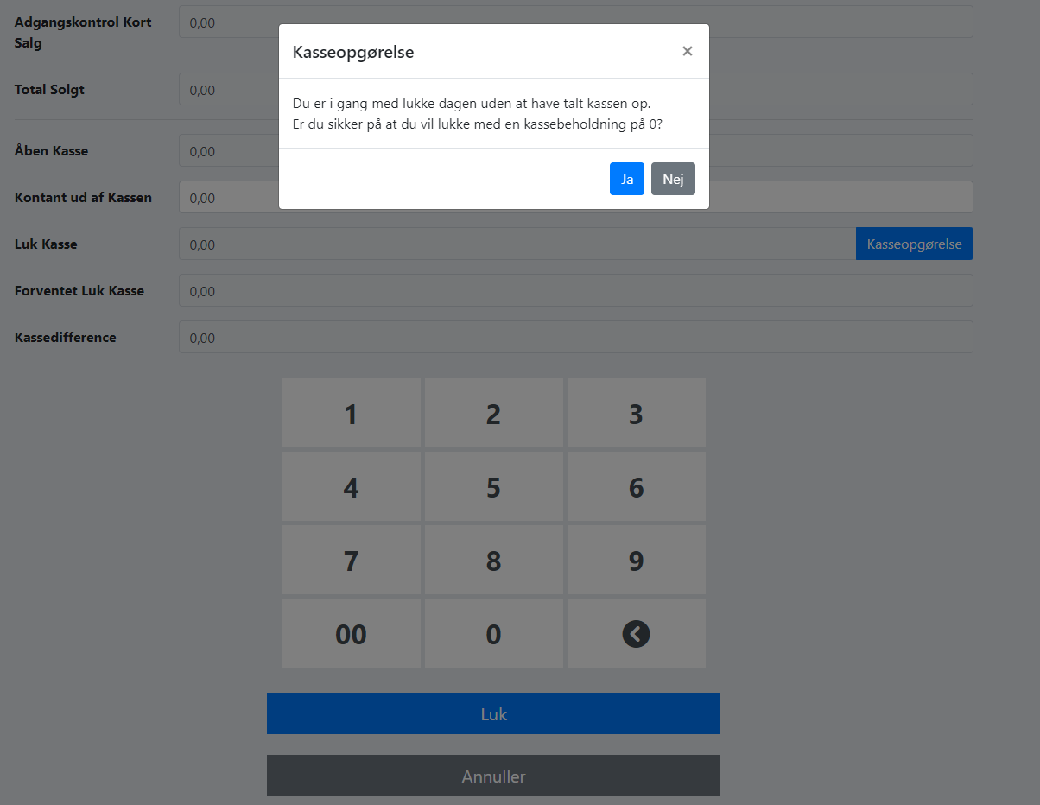This screenshot has width=1040, height=805.
Task: Select the Luk Kasse input field
Action: pos(517,244)
